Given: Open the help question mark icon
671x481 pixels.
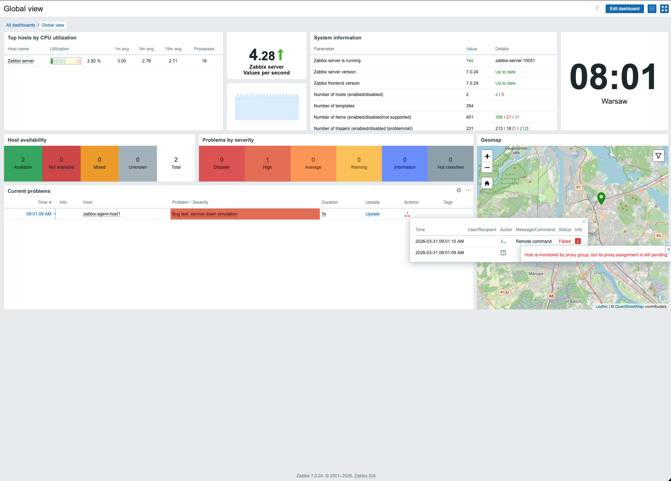Looking at the screenshot, I should click(x=597, y=9).
